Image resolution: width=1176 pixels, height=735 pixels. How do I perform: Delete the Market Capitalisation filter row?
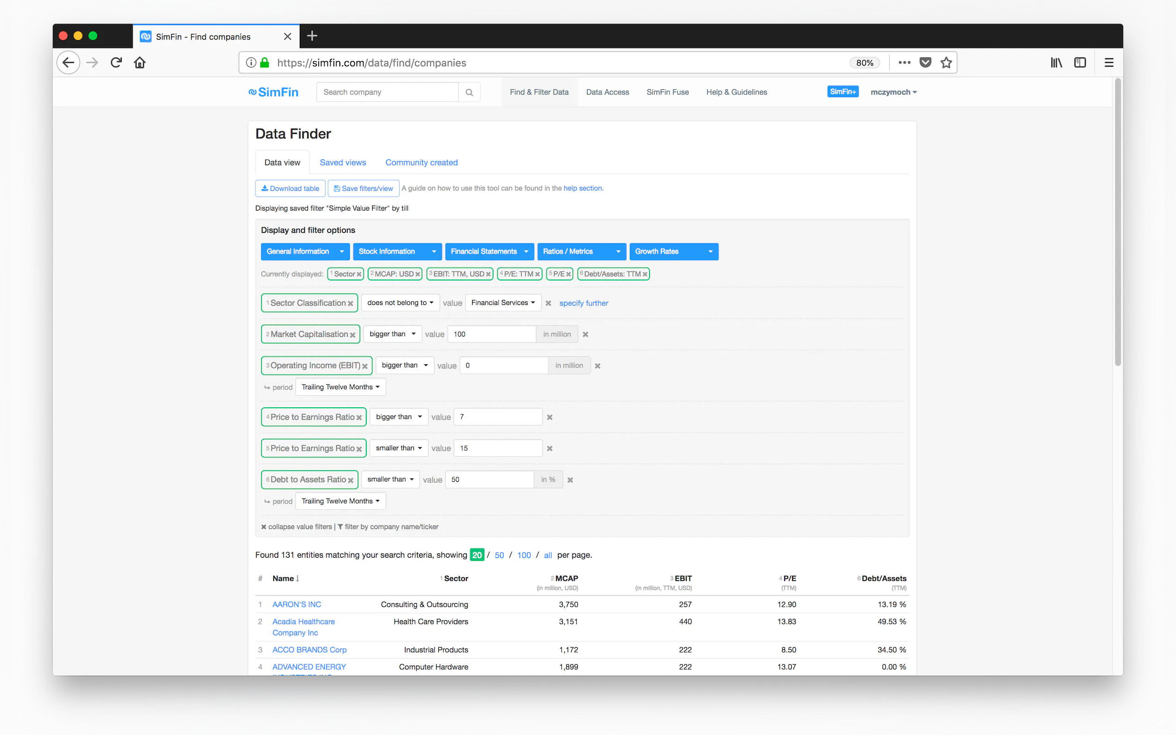(585, 335)
